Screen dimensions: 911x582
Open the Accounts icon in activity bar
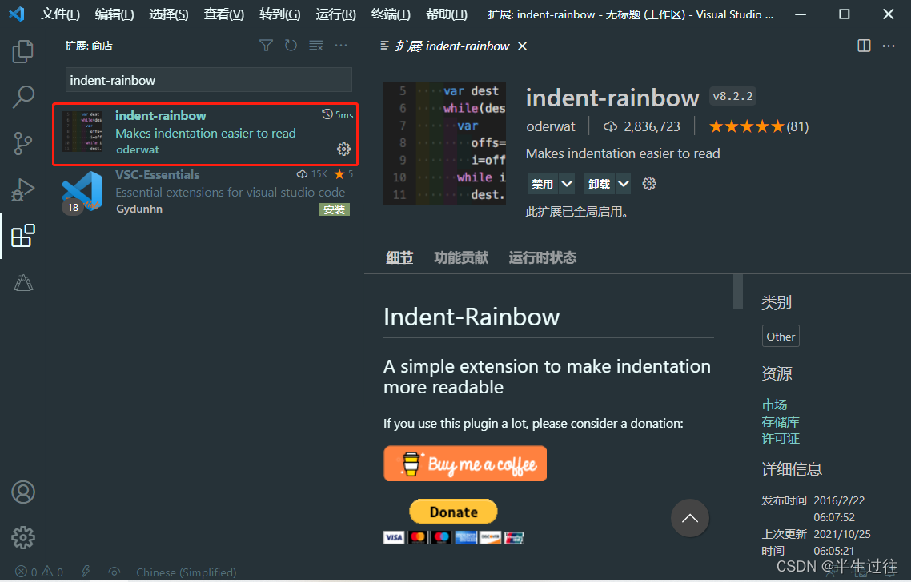coord(23,492)
